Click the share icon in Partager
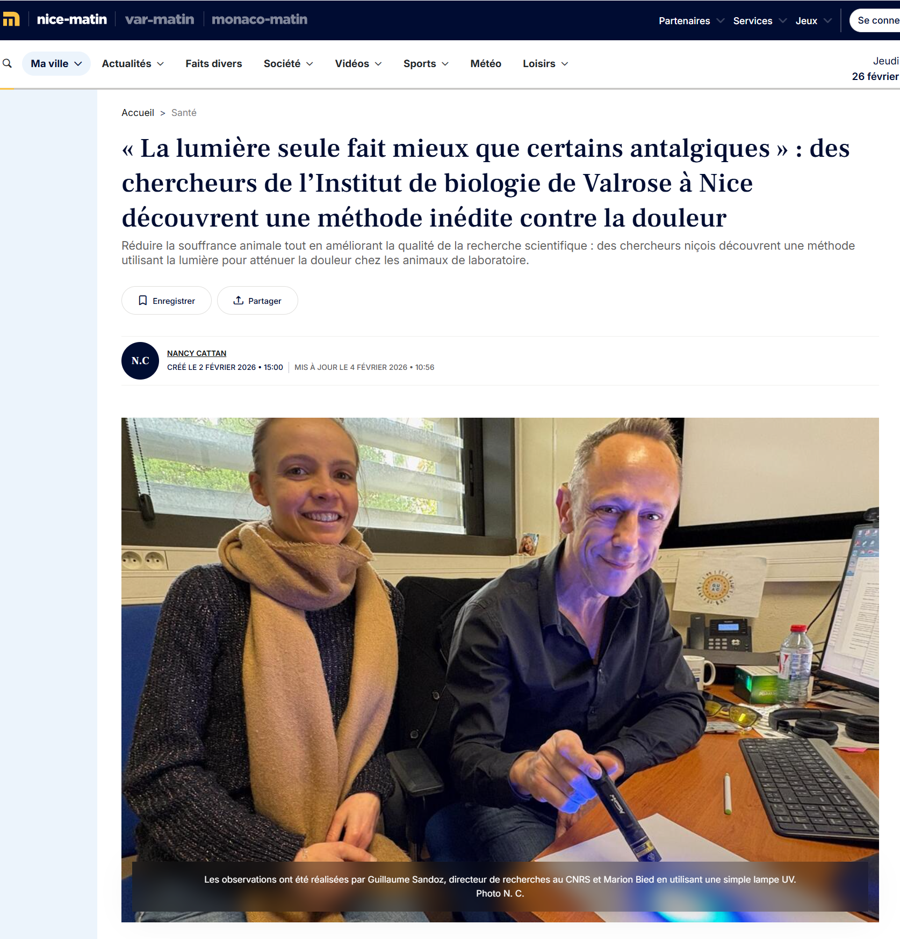The height and width of the screenshot is (939, 900). [239, 300]
